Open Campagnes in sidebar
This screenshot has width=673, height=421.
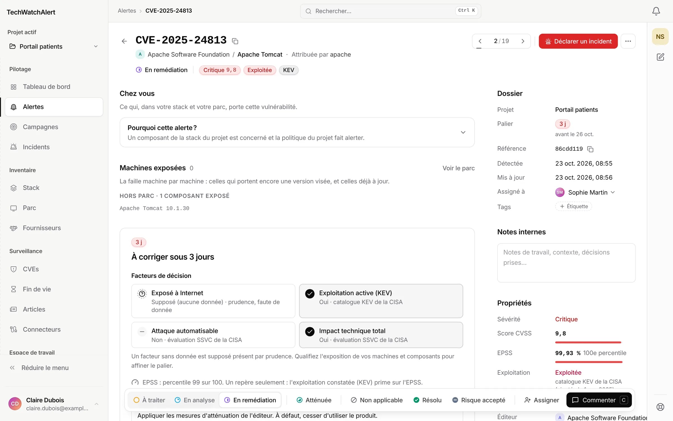click(54, 127)
